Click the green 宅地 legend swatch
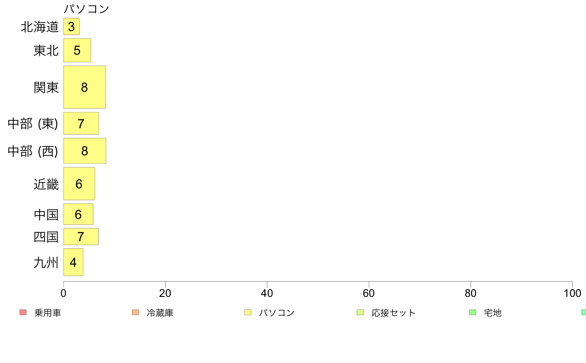 coord(473,313)
